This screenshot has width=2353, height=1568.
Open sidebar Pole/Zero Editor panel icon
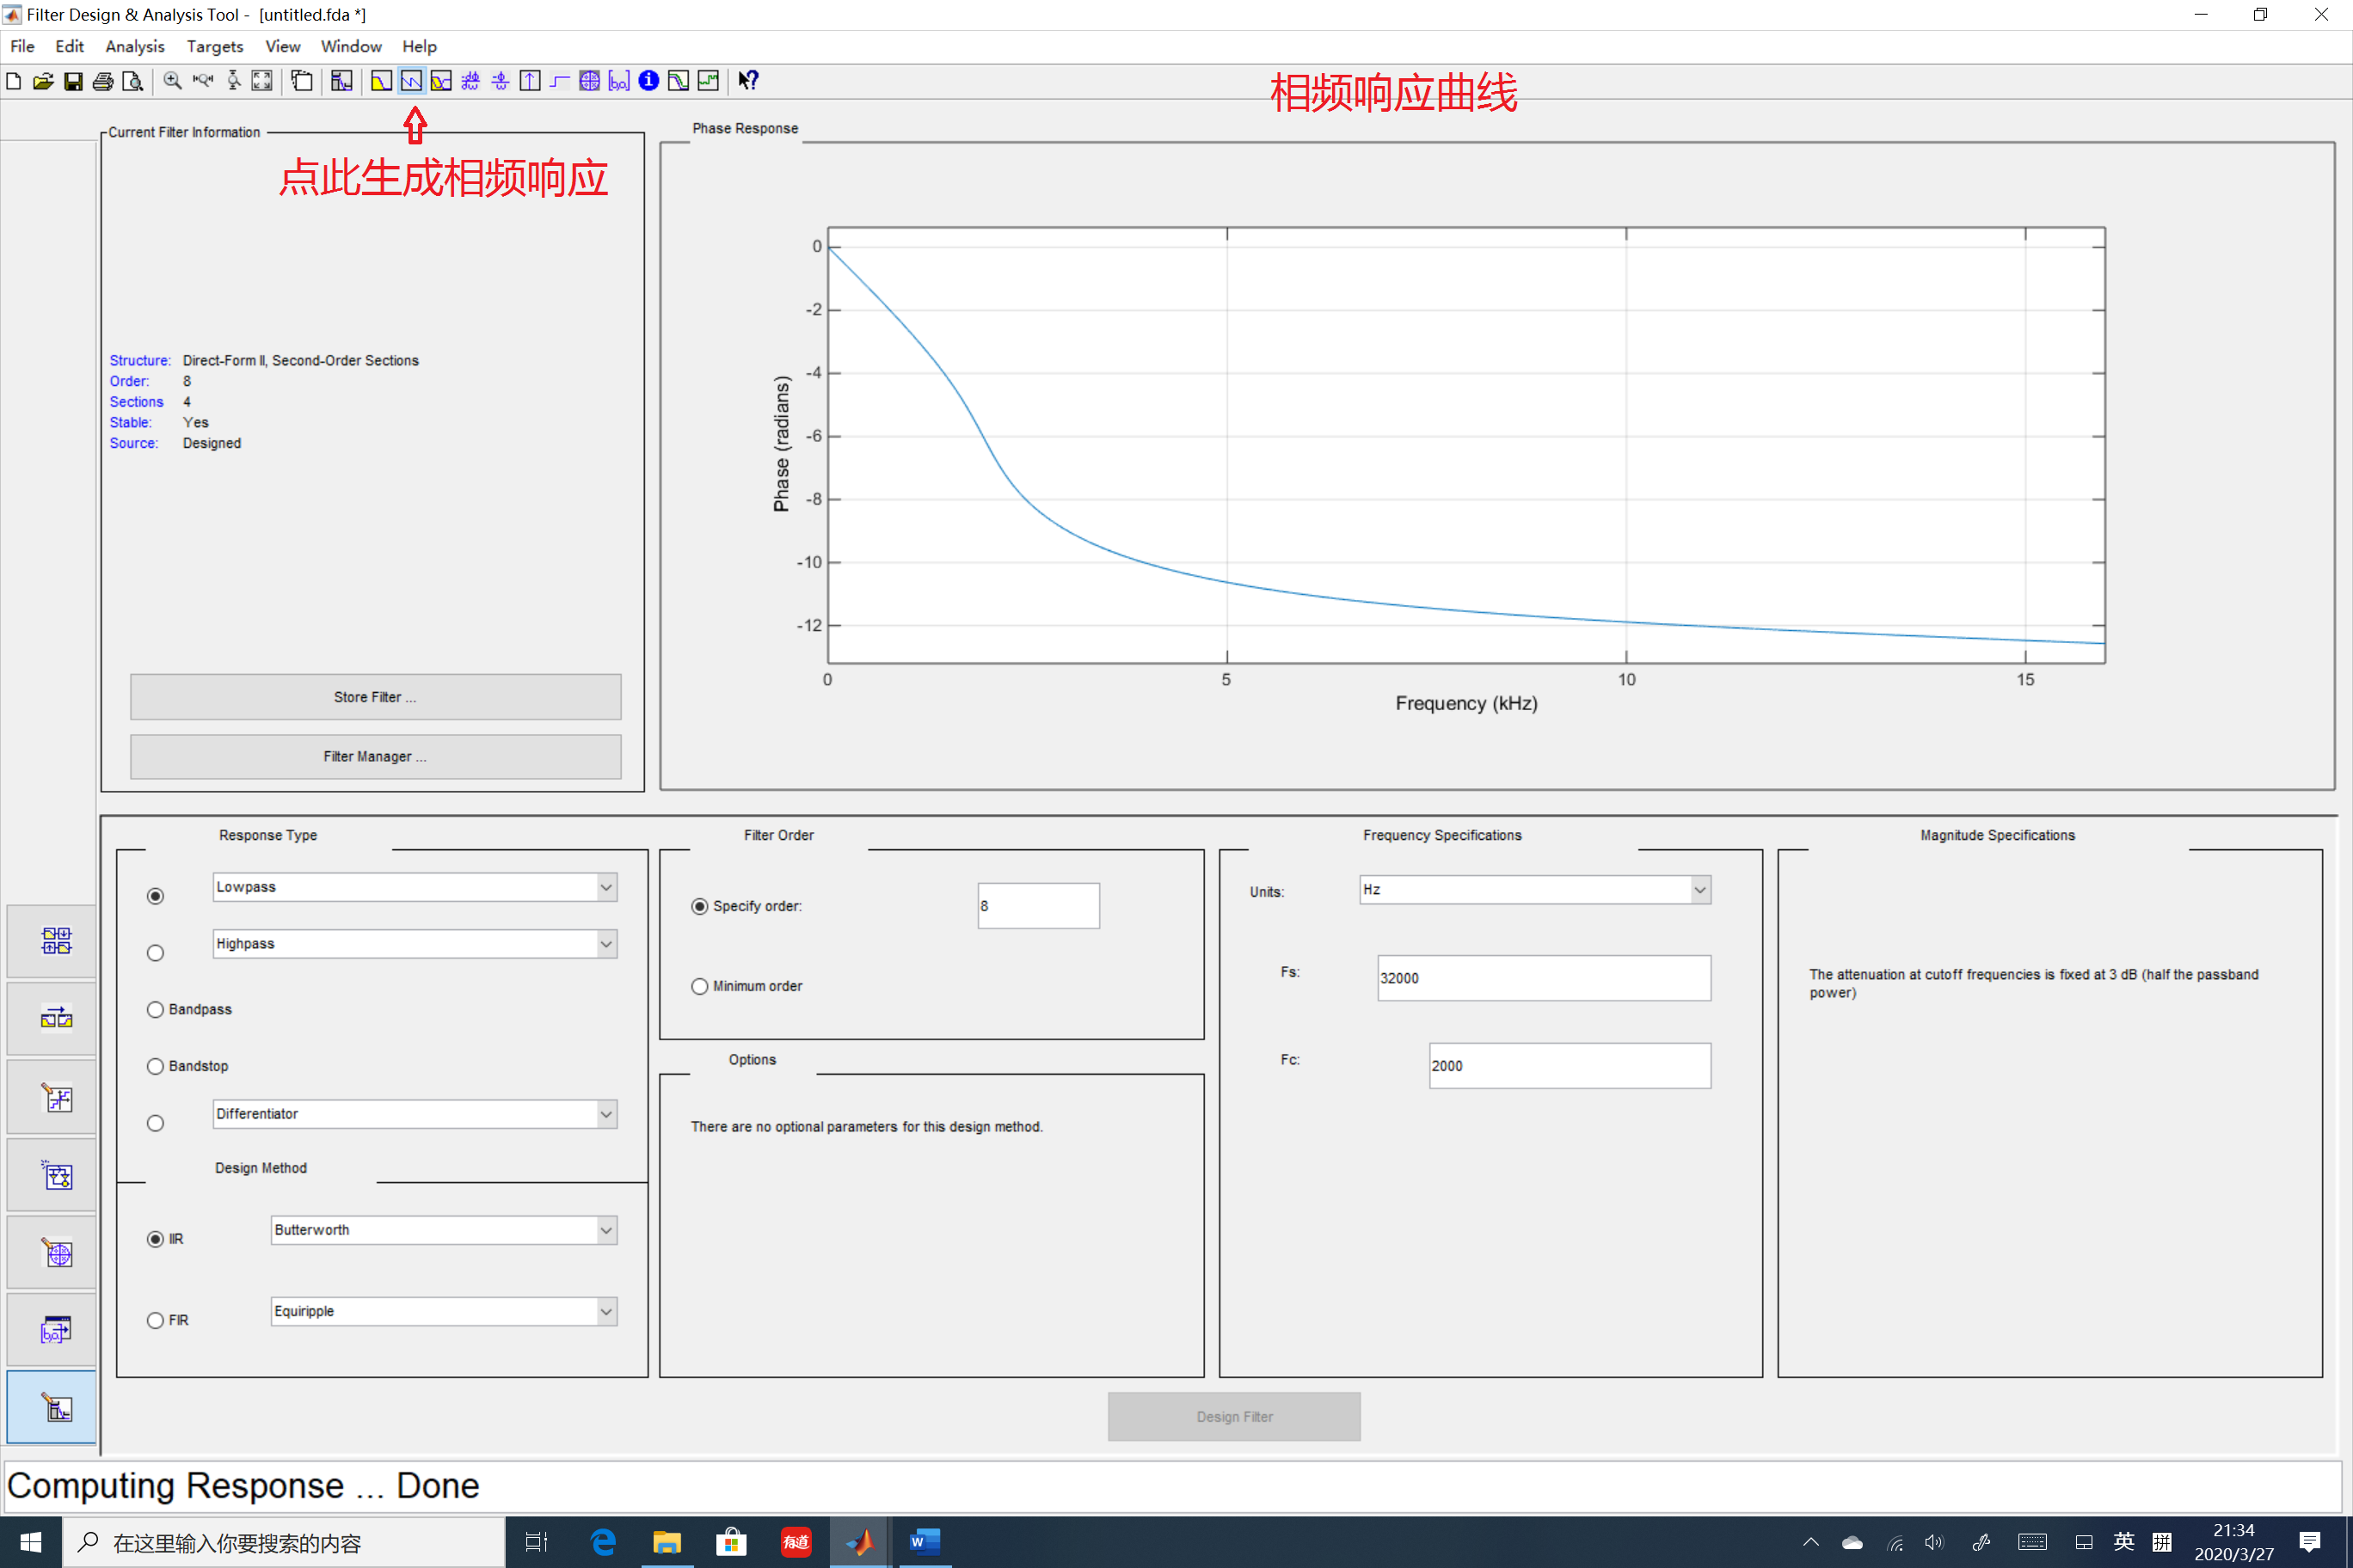coord(56,1253)
